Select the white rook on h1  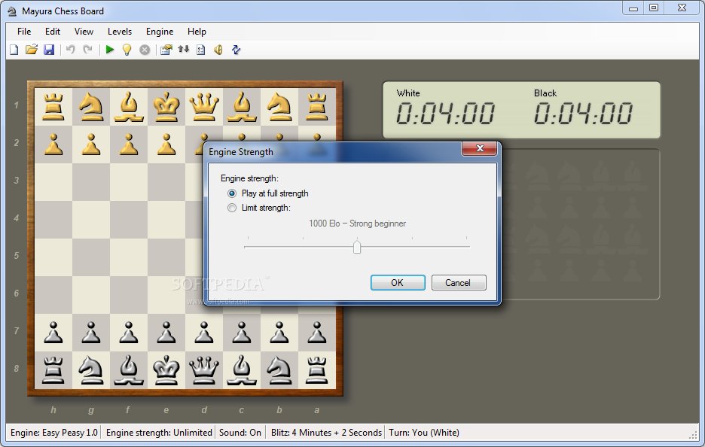pos(53,107)
